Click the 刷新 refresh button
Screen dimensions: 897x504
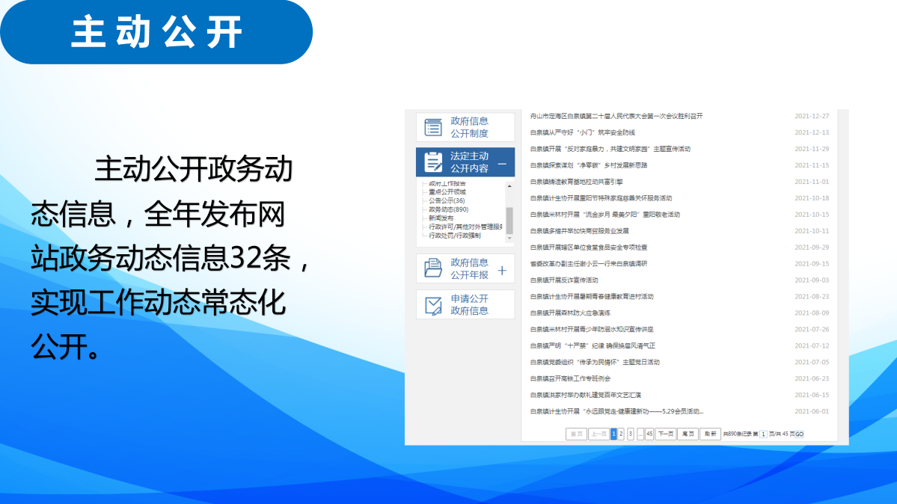(x=710, y=434)
